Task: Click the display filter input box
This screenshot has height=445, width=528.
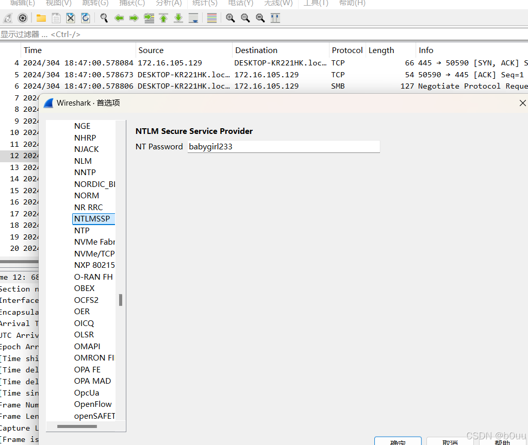Action: pyautogui.click(x=264, y=35)
